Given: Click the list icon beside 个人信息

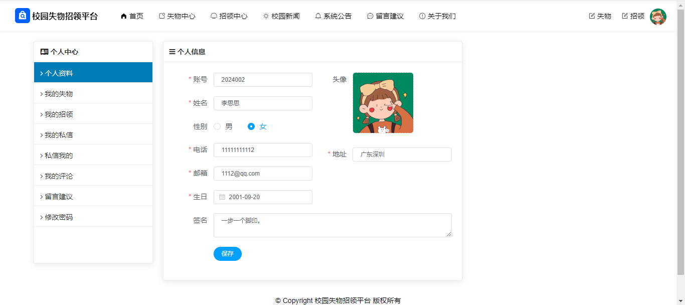Looking at the screenshot, I should (x=172, y=52).
